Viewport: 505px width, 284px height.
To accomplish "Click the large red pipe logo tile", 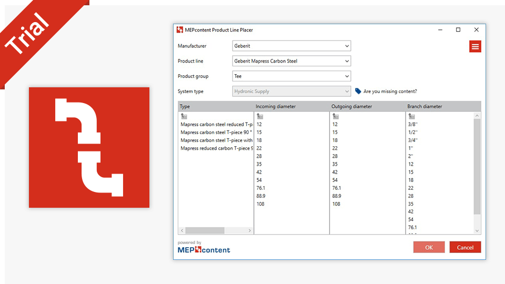I will click(x=89, y=147).
